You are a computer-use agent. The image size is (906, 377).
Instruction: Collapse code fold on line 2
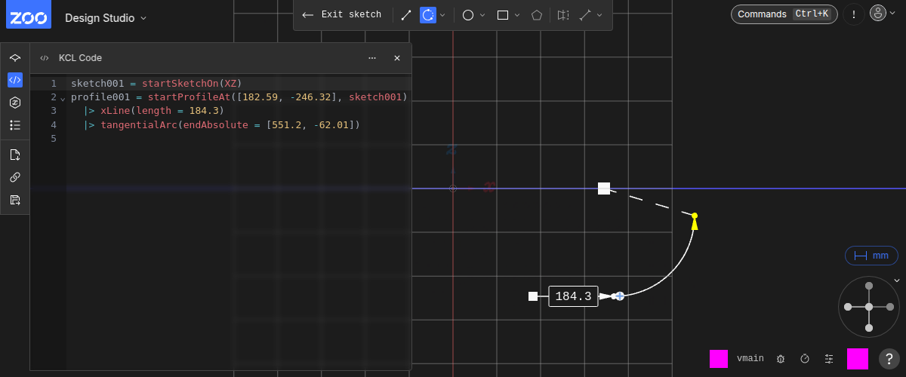(63, 98)
